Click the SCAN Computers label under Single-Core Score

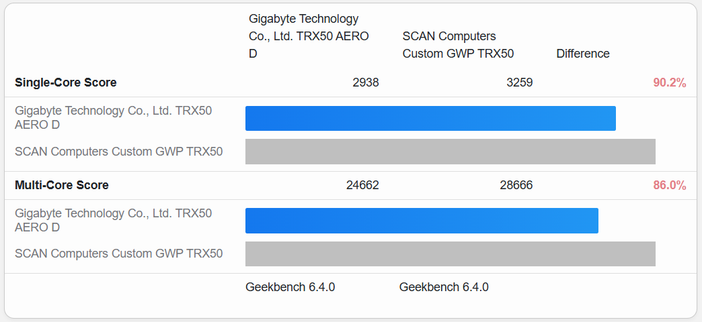[118, 152]
